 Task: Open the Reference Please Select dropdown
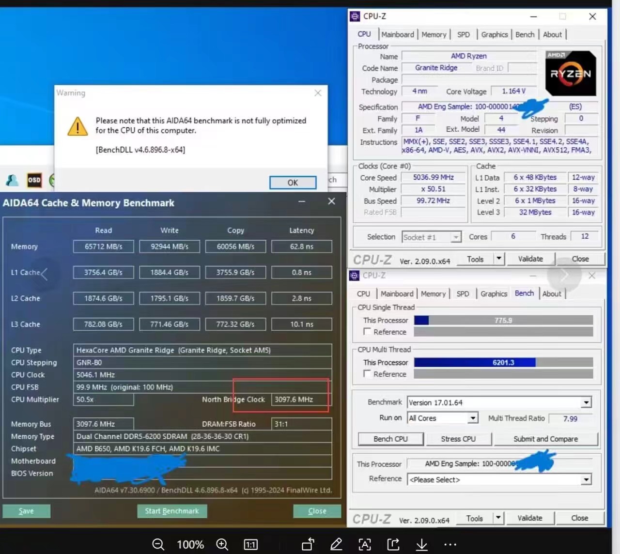(586, 479)
